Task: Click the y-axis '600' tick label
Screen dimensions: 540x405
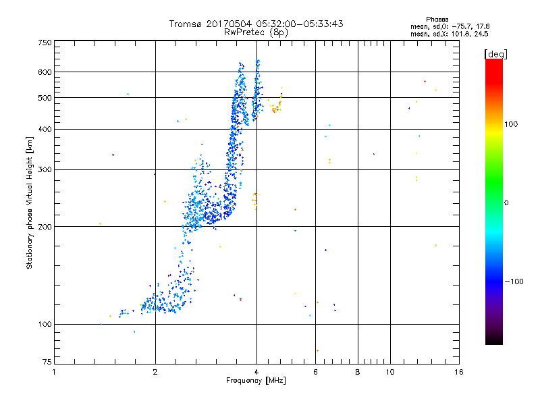Action: (45, 72)
